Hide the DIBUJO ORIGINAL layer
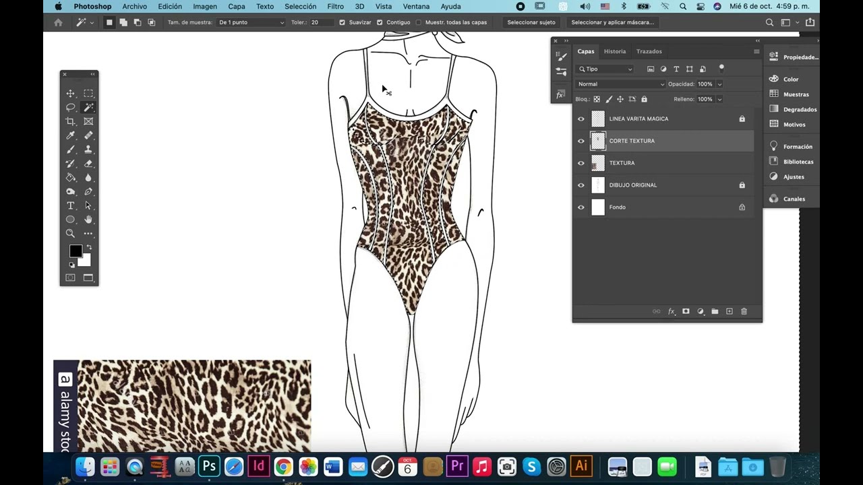The width and height of the screenshot is (863, 485). (581, 185)
